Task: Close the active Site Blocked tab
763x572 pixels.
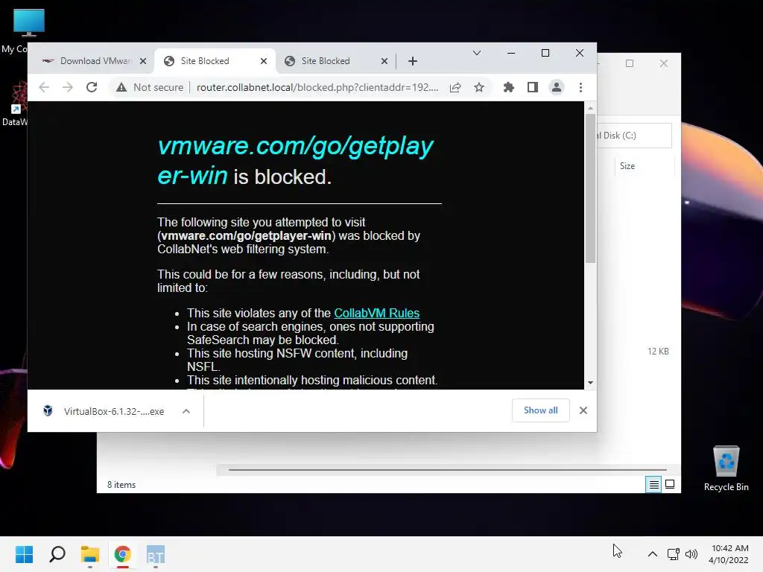Action: [264, 61]
